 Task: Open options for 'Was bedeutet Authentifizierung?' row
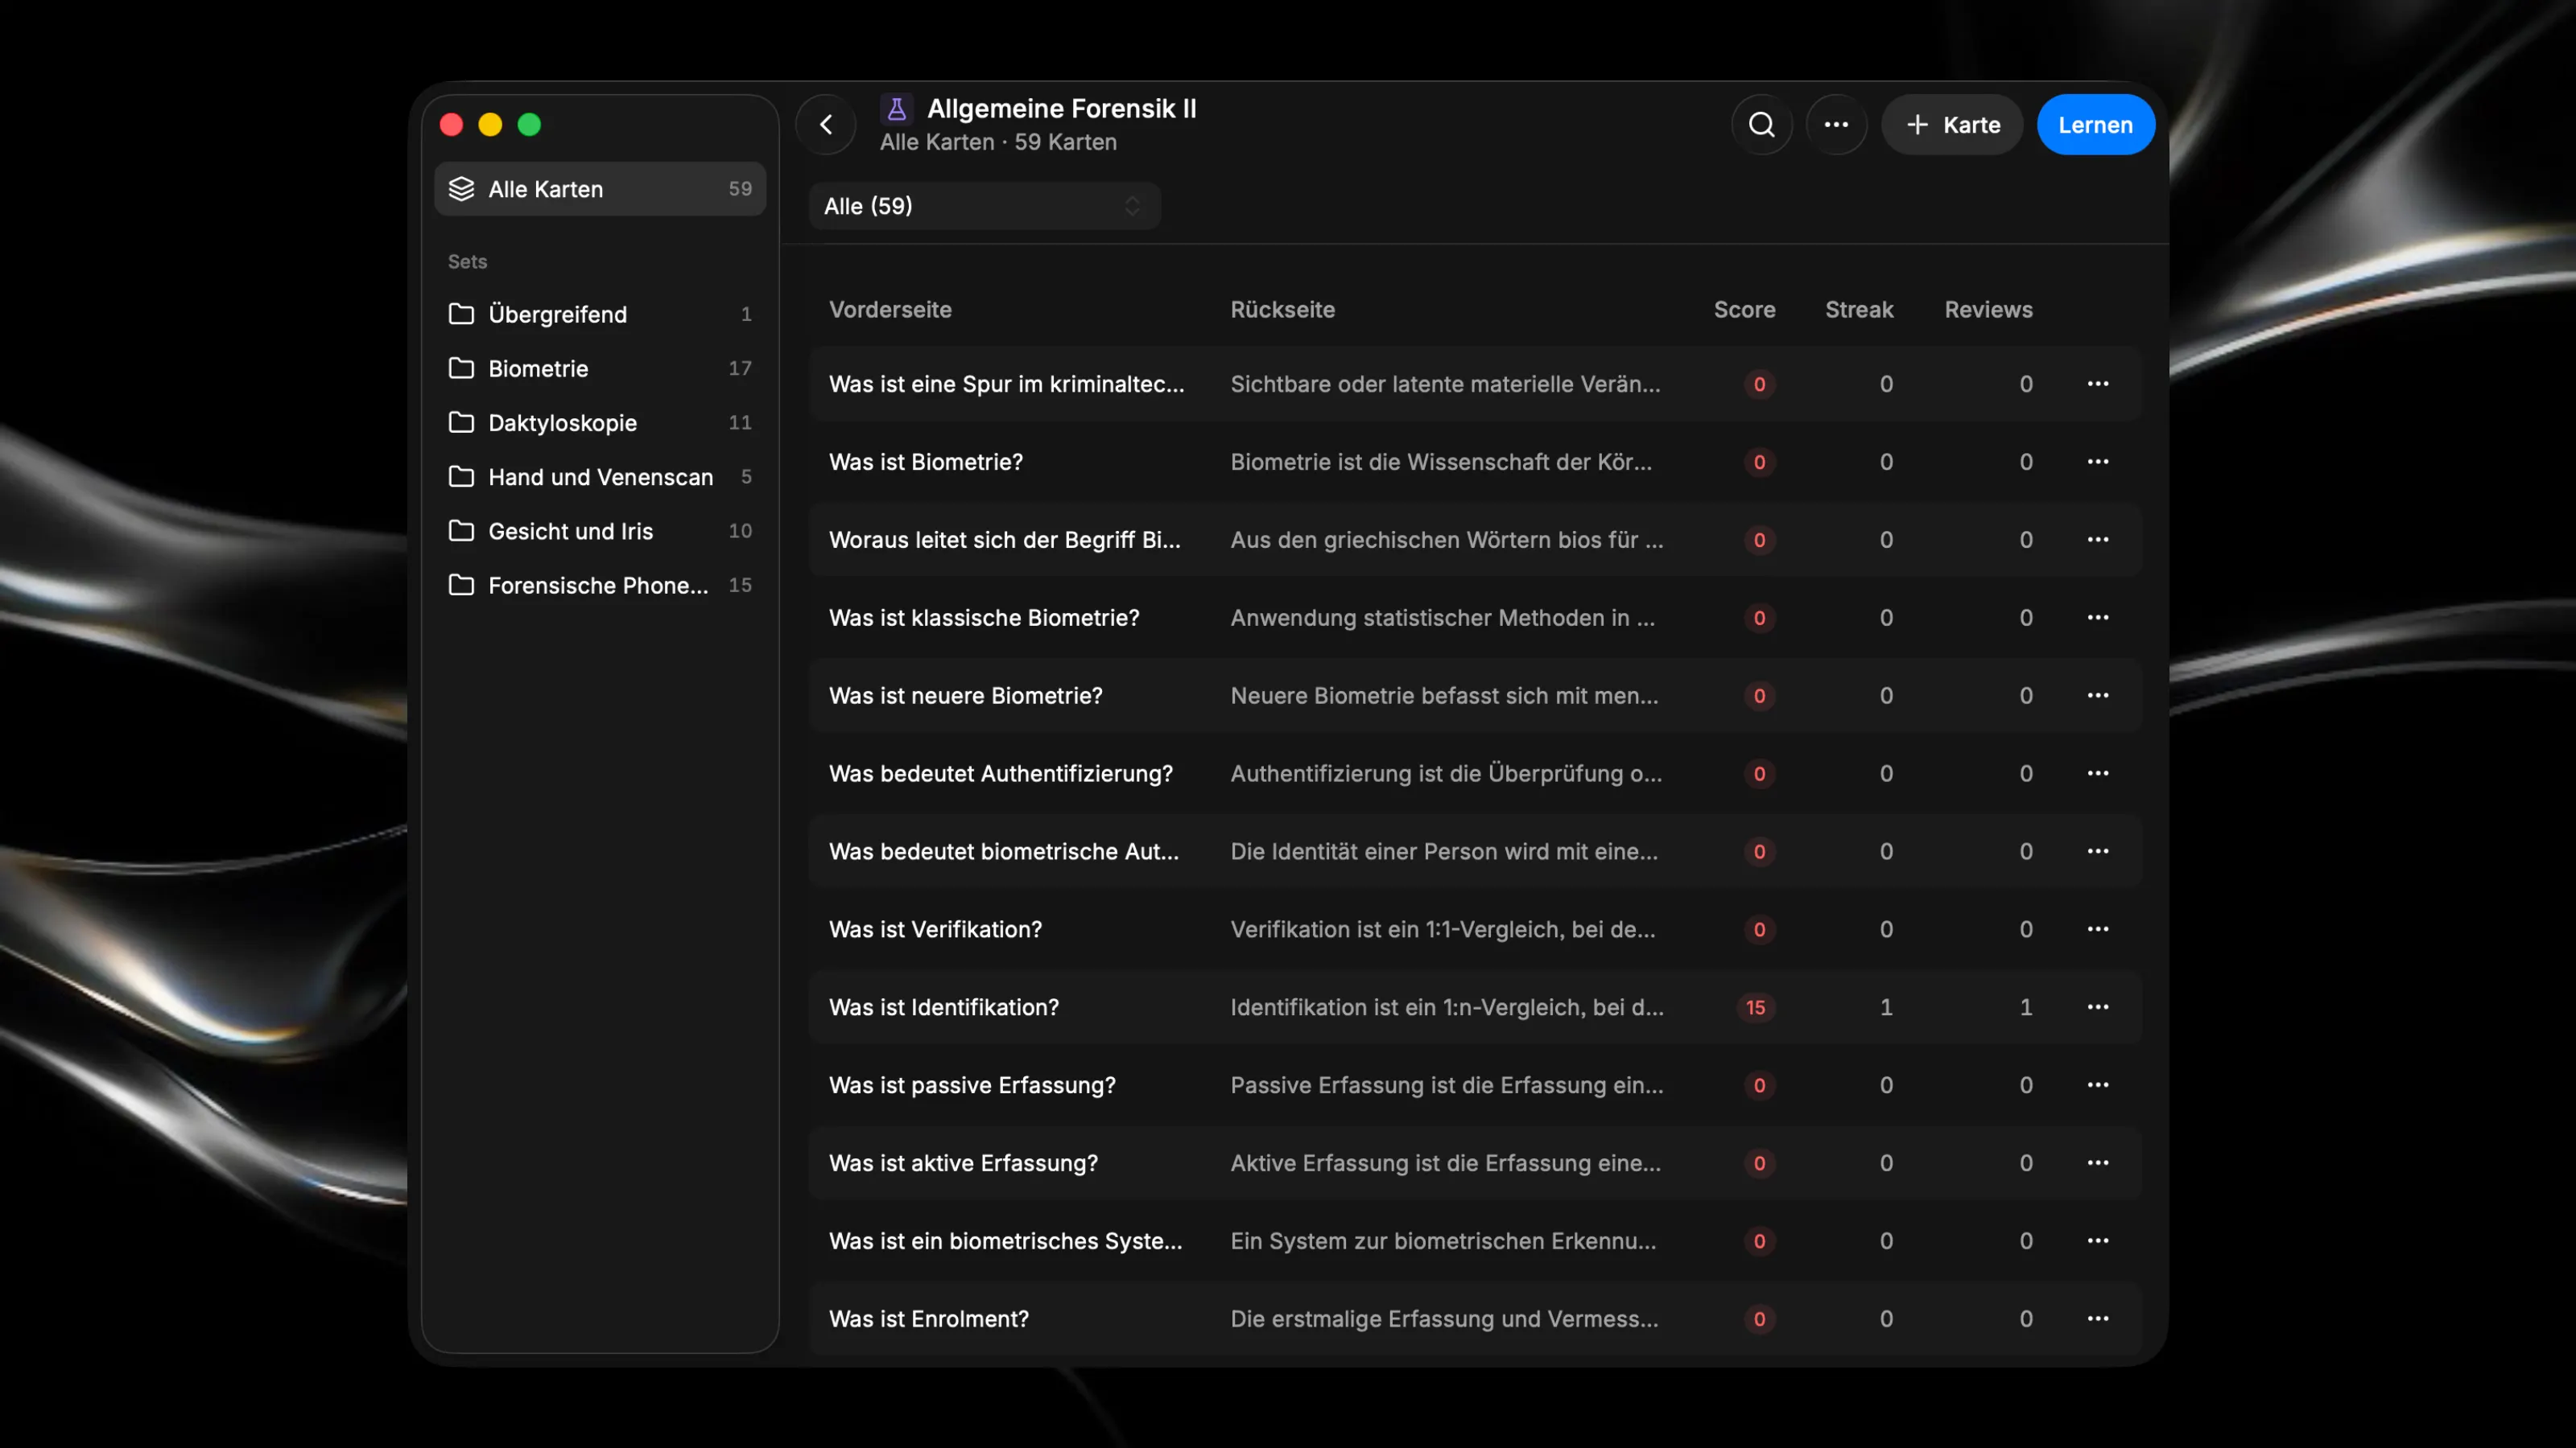(x=2098, y=773)
